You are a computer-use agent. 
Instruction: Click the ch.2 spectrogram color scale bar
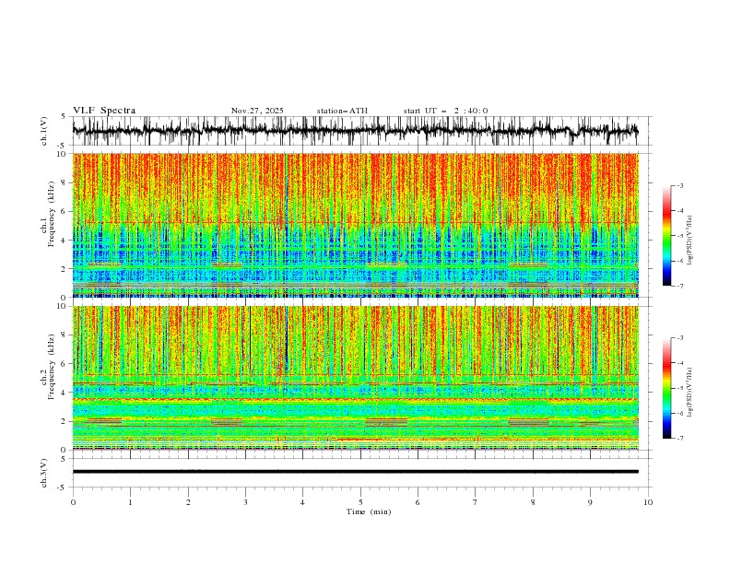(x=667, y=388)
